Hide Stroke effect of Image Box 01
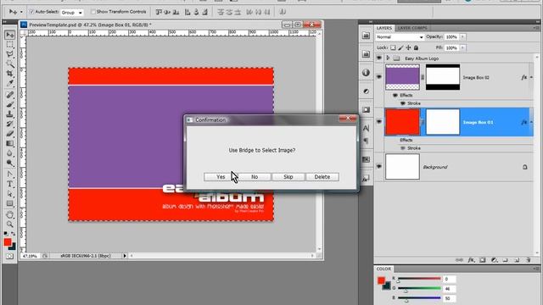Viewport: 543px width, 305px height. 403,148
